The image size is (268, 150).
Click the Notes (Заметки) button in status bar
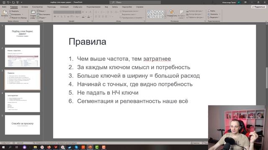coord(195,143)
